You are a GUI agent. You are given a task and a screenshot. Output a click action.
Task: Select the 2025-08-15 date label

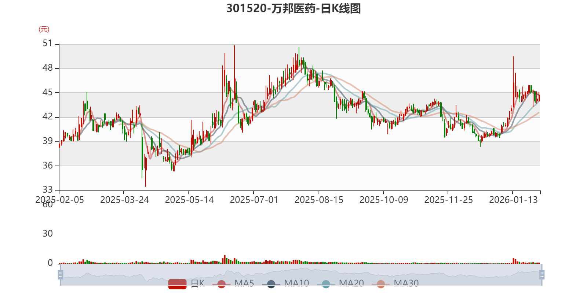click(x=319, y=200)
